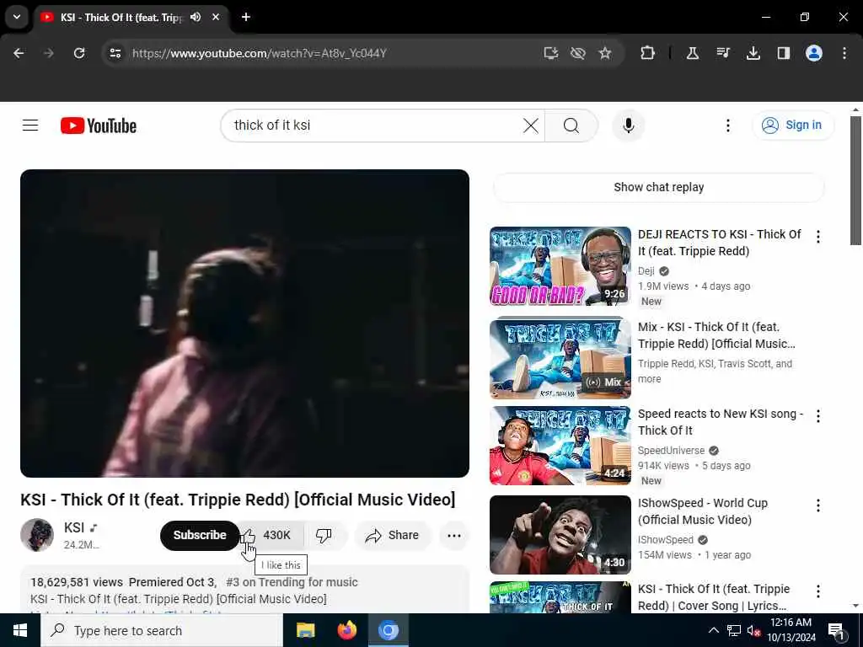
Task: Open the YouTube hamburger guide menu
Action: click(30, 126)
